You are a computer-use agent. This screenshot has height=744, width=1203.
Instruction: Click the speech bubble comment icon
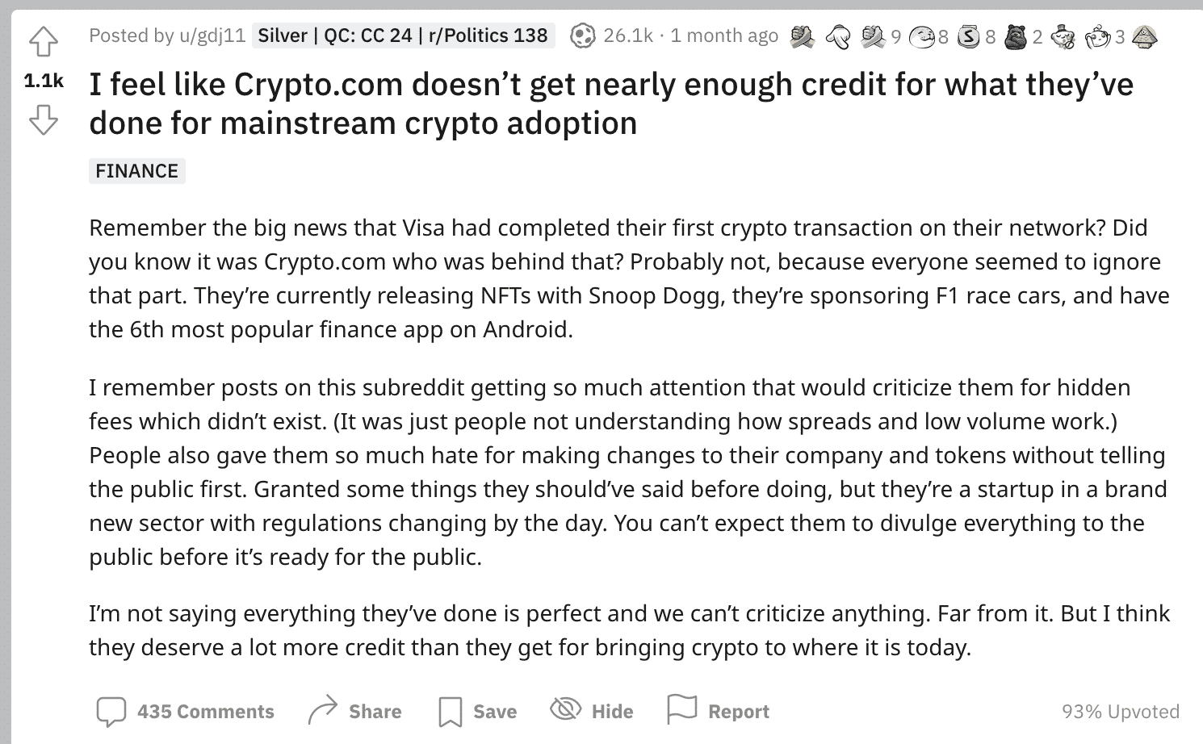pyautogui.click(x=111, y=710)
